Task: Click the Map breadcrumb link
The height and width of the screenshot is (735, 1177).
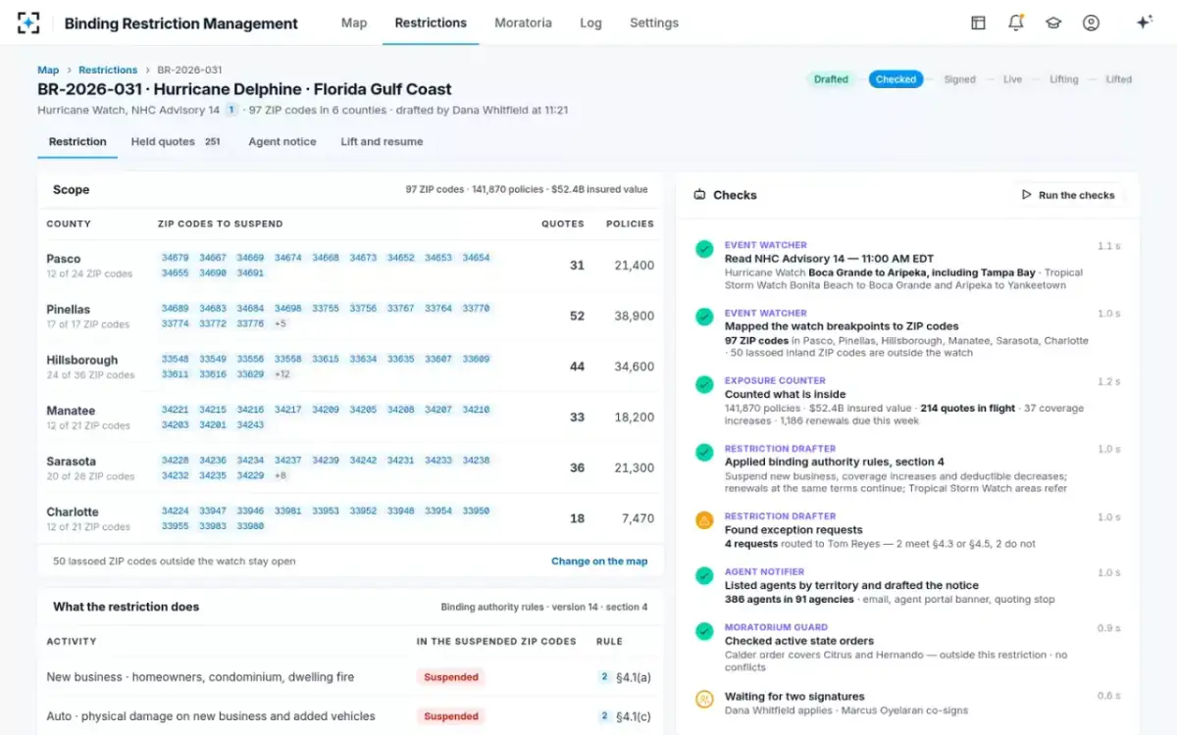Action: tap(48, 71)
